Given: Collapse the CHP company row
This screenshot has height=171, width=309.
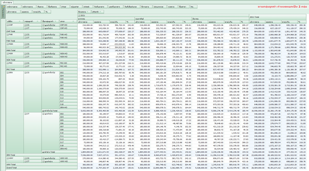Looking at the screenshot, I should coord(8,25).
